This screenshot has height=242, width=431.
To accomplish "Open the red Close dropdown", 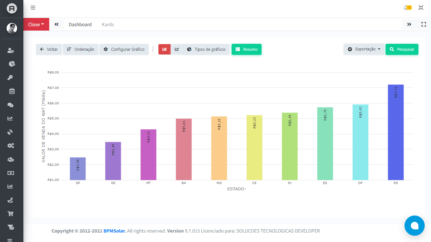I will 36,24.
